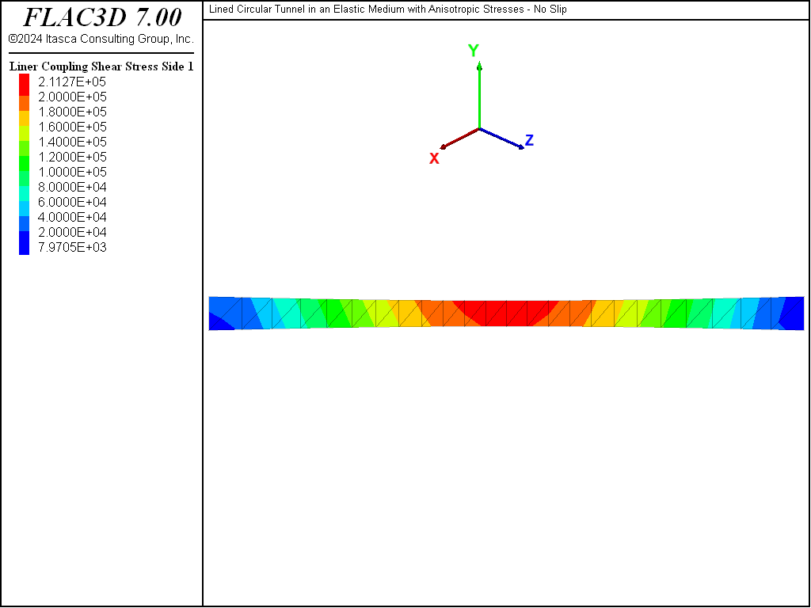Select the legend value 2.0000E+05
The height and width of the screenshot is (608, 811).
point(72,97)
